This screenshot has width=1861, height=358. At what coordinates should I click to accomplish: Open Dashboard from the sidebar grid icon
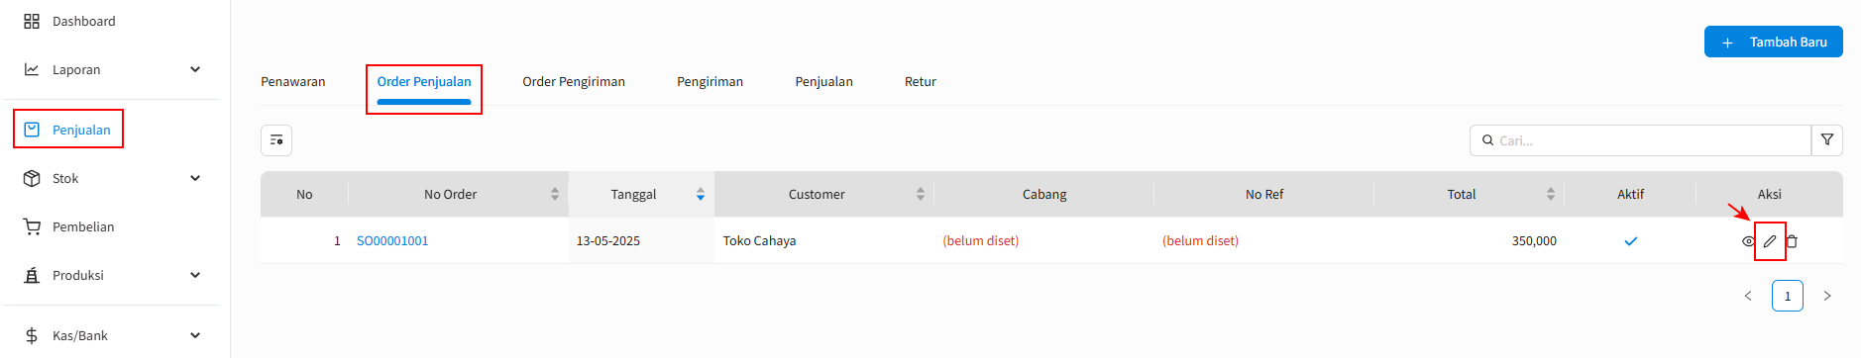coord(32,21)
